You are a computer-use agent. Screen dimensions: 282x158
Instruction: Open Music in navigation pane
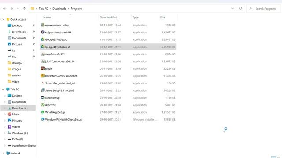pos(15,114)
